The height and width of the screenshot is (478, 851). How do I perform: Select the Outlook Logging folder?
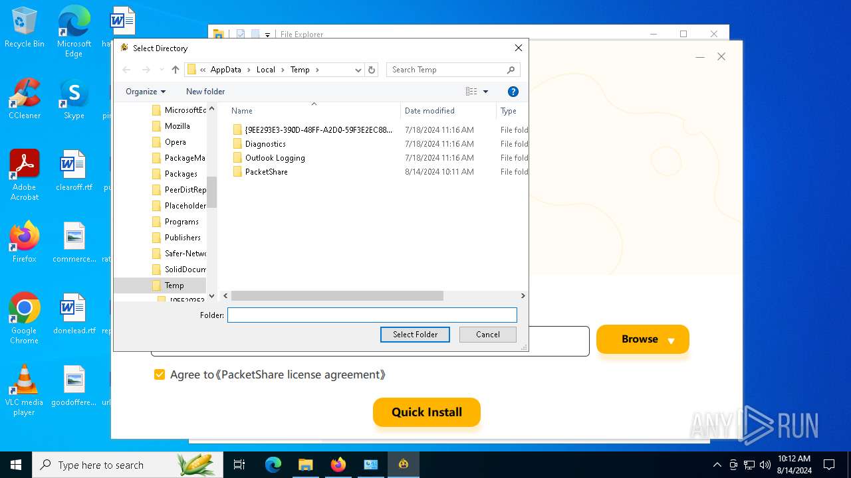click(275, 158)
